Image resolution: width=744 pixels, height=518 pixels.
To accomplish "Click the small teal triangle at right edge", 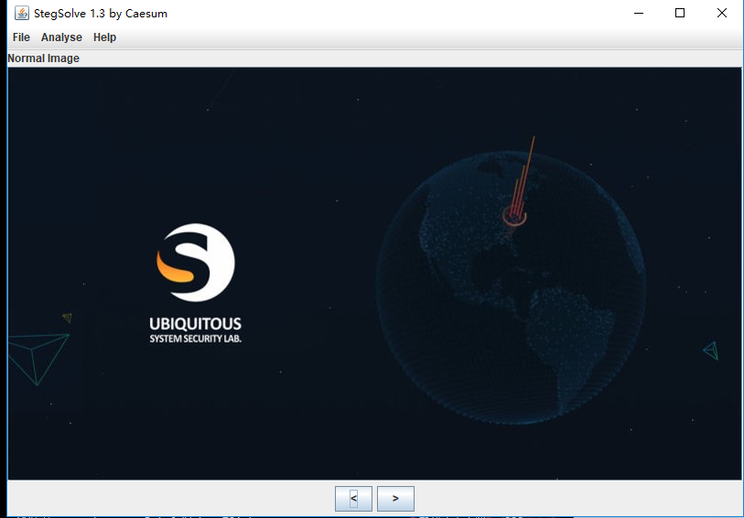I will (x=711, y=350).
